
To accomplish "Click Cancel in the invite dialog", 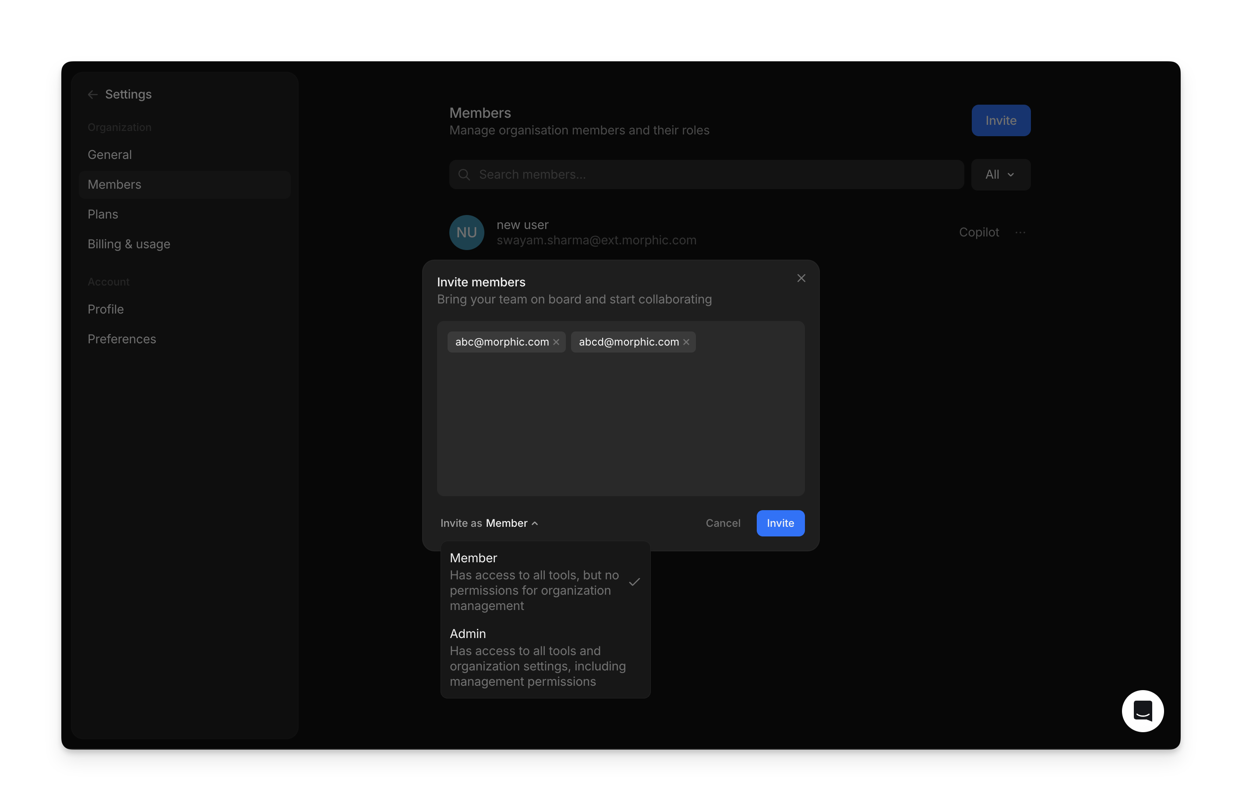I will pos(723,523).
